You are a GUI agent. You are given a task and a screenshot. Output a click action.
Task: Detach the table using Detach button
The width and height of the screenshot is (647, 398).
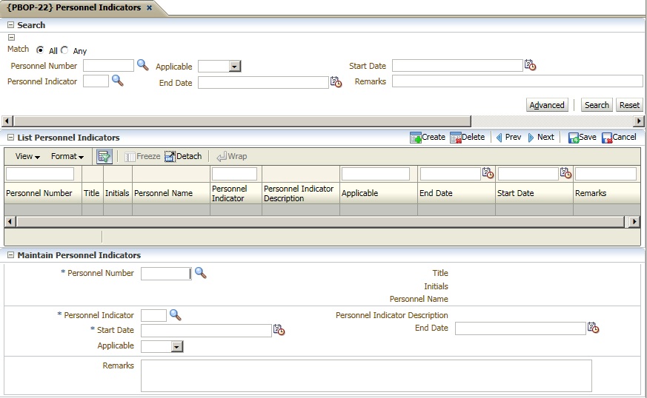[x=183, y=156]
